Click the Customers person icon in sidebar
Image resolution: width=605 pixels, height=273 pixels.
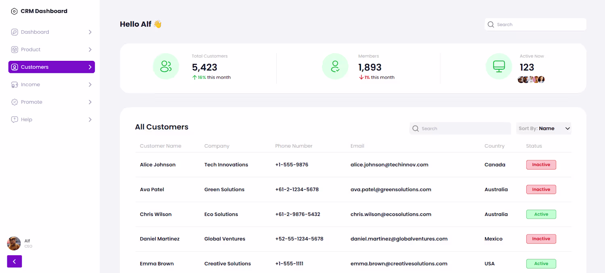tap(15, 67)
